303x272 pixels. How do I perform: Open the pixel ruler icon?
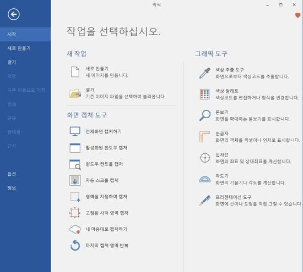204,137
